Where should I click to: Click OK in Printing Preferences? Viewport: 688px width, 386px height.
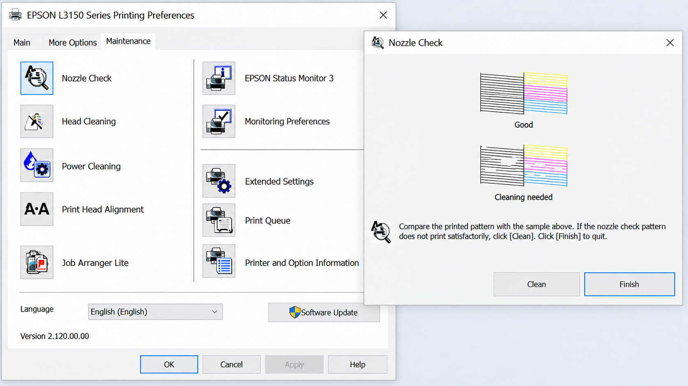(x=169, y=364)
